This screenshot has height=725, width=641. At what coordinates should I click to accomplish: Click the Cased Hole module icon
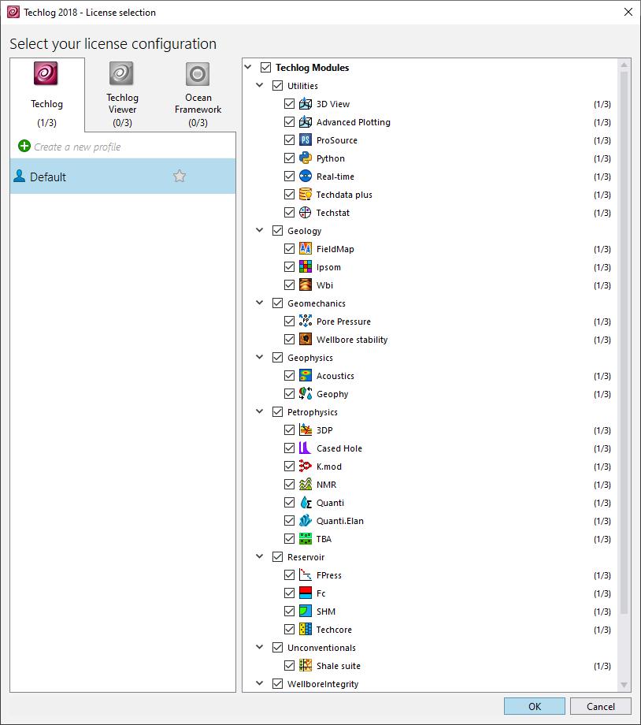305,448
